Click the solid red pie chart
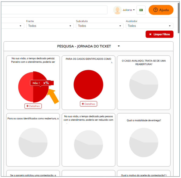The height and width of the screenshot is (178, 181). point(88,85)
